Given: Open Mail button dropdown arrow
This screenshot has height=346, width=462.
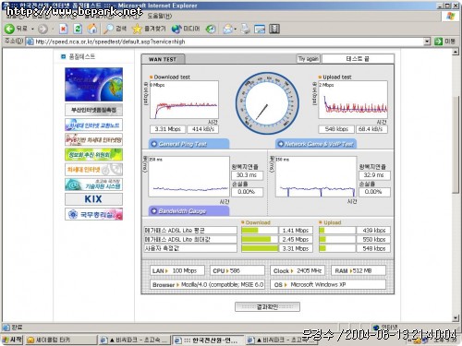Looking at the screenshot, I should pos(236,30).
